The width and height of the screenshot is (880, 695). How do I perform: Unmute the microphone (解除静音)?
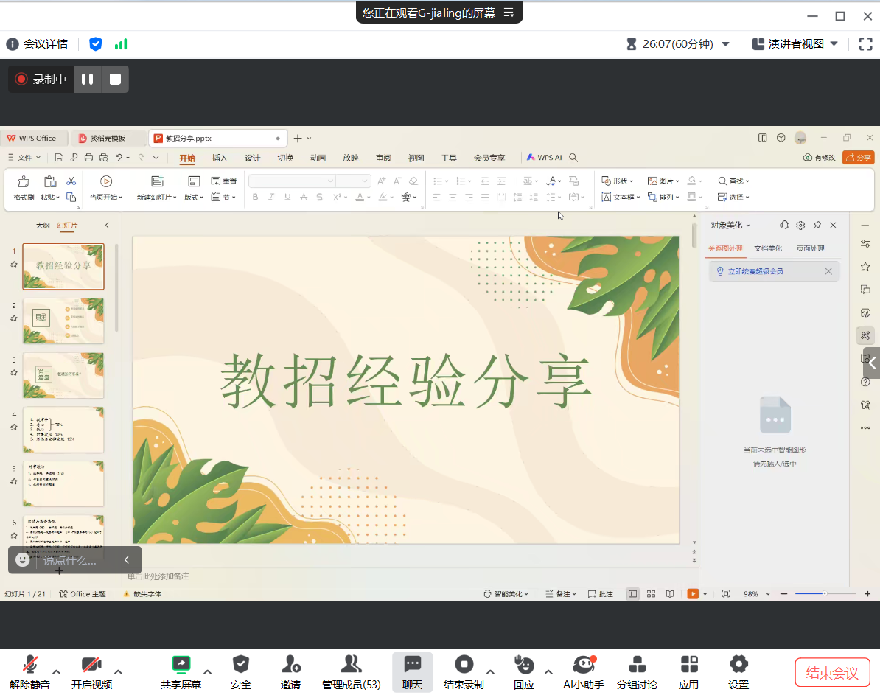click(x=30, y=665)
